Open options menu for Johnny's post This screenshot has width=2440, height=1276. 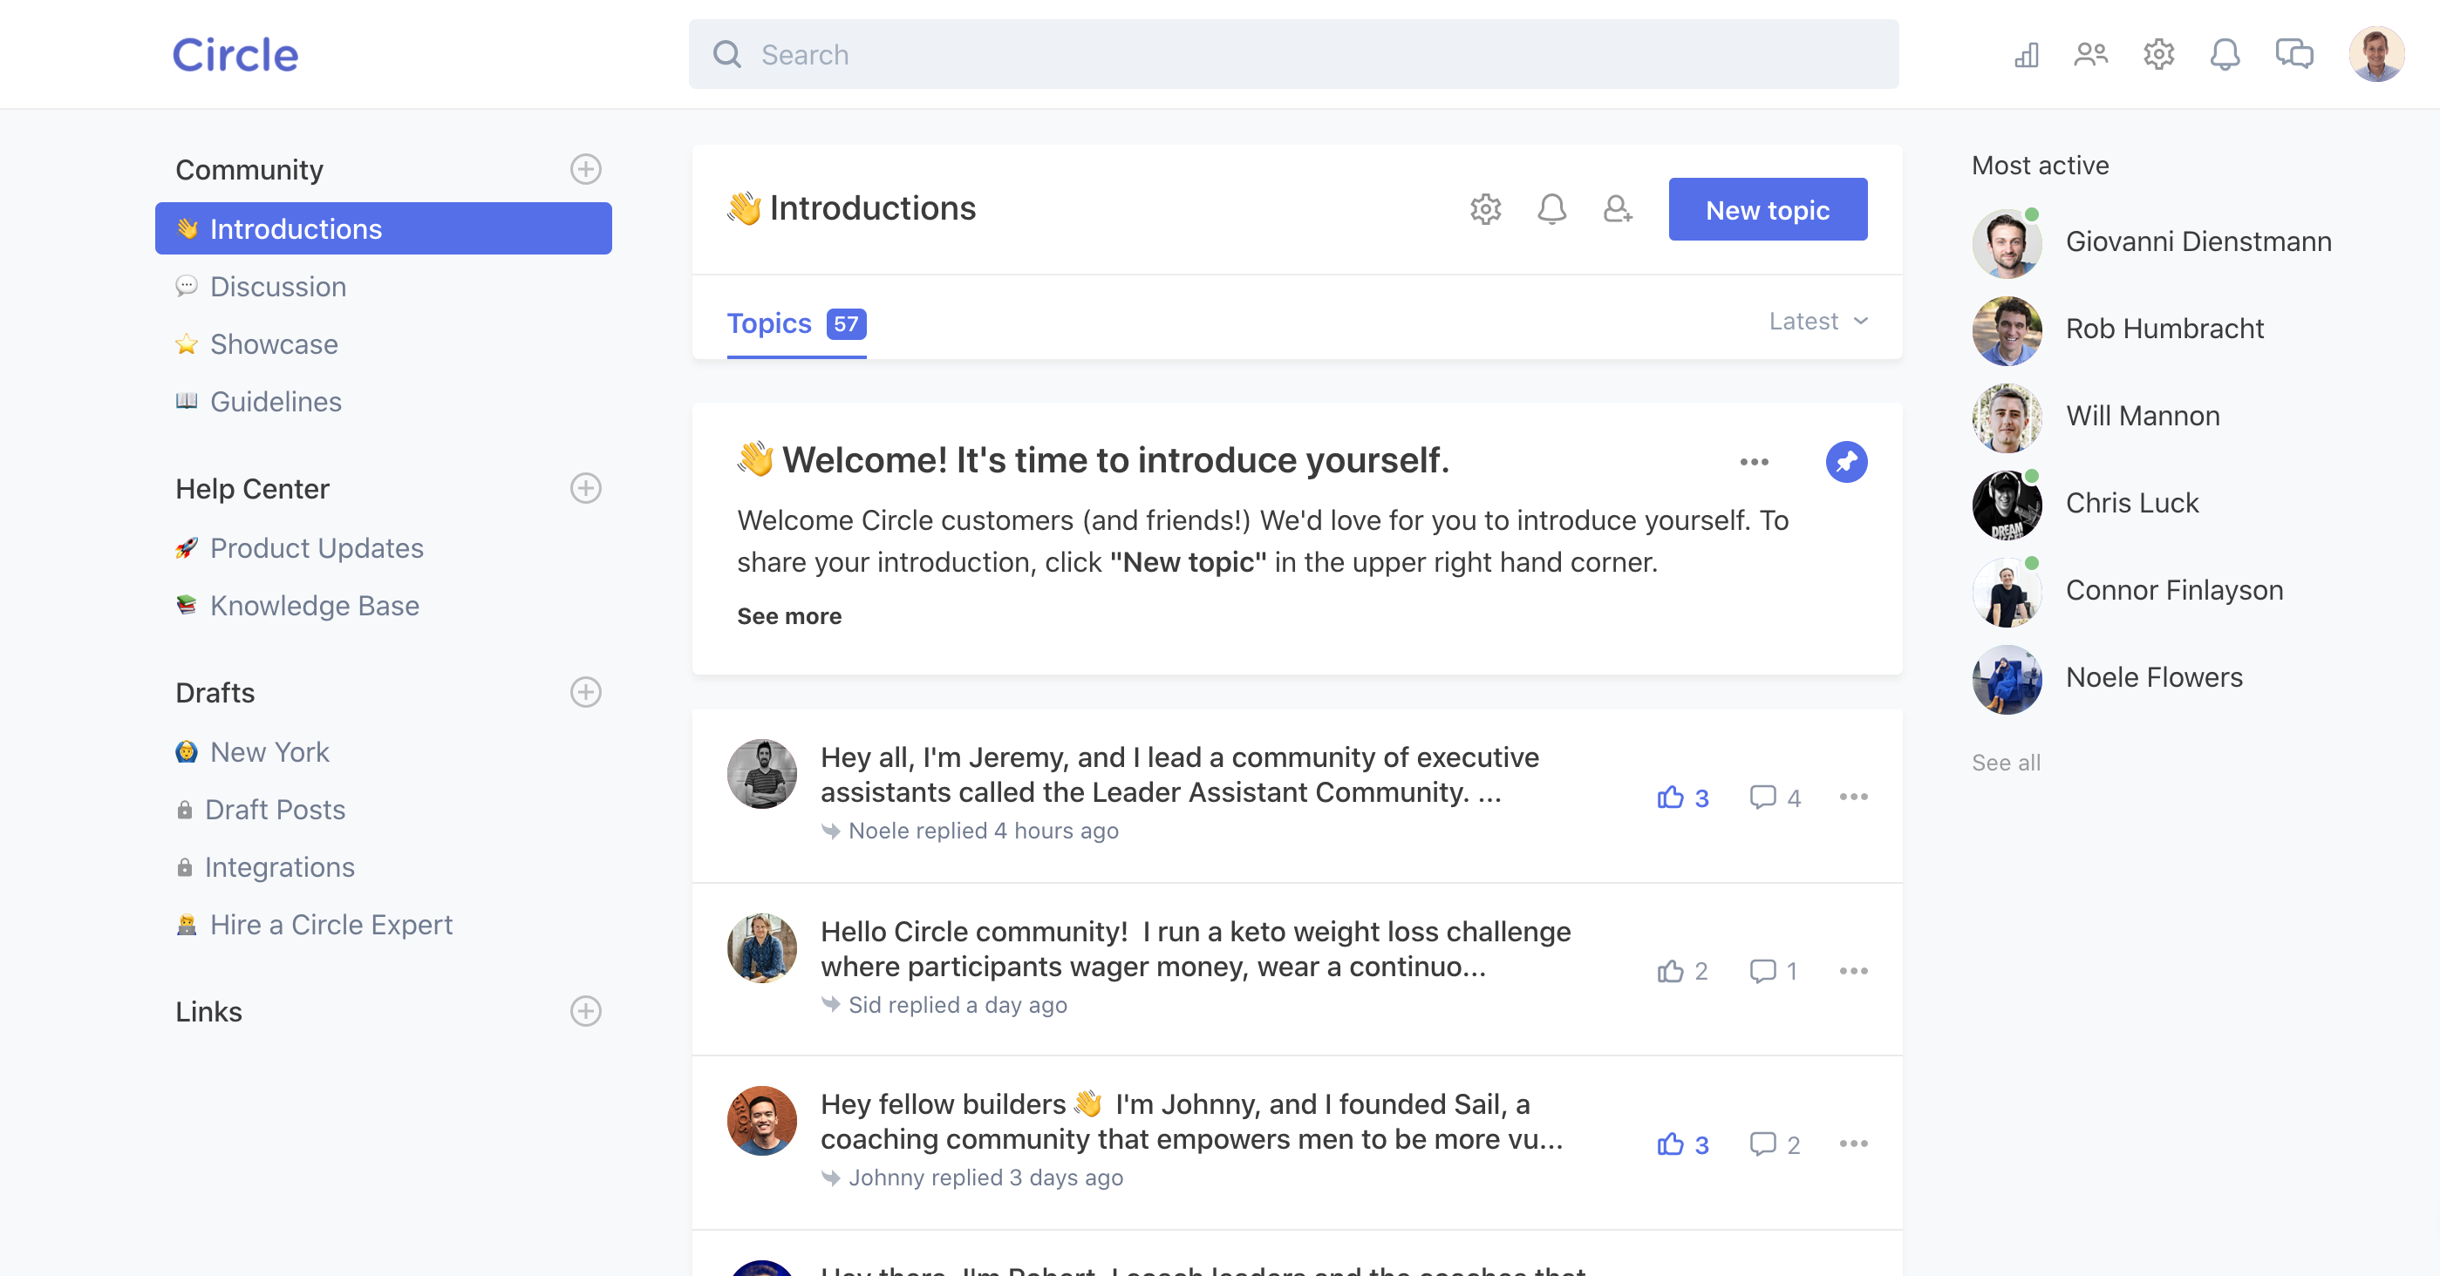1854,1144
